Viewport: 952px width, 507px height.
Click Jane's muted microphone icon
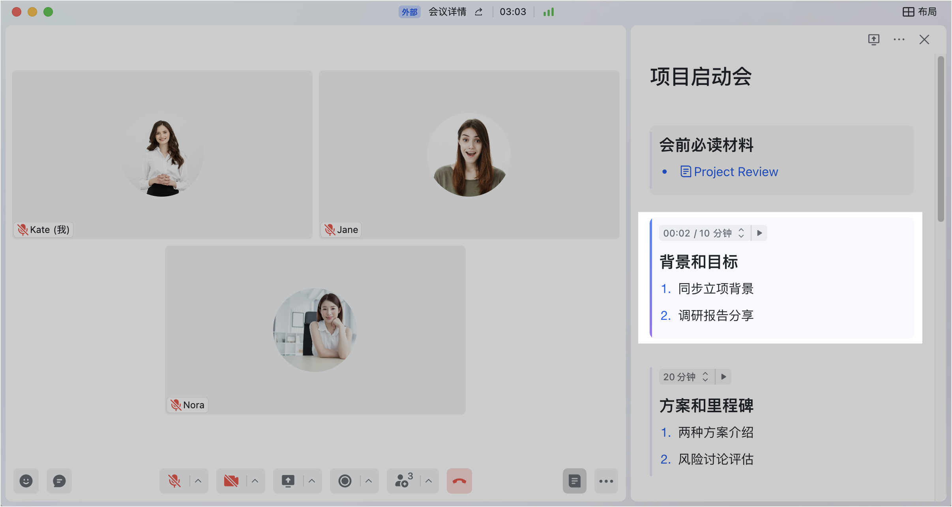point(330,230)
